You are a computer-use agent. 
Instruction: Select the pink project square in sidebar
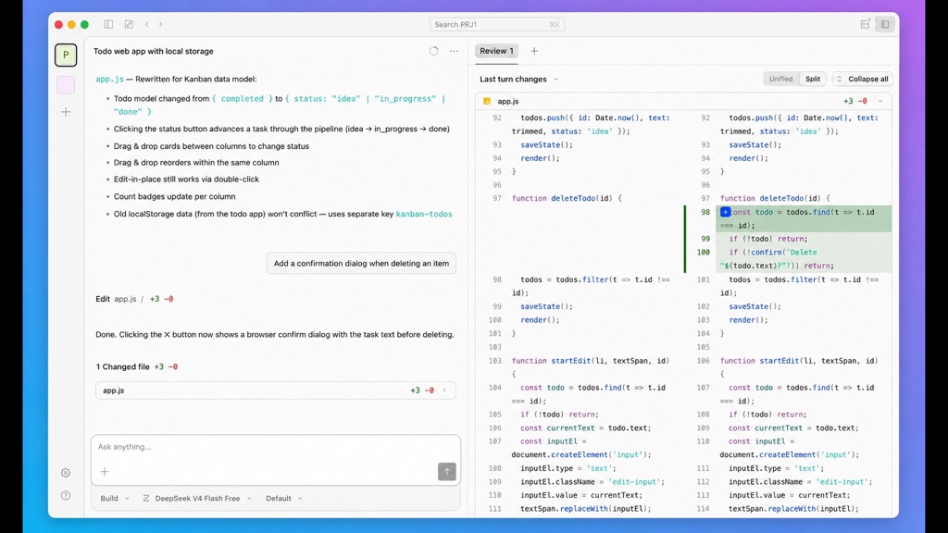pyautogui.click(x=66, y=84)
